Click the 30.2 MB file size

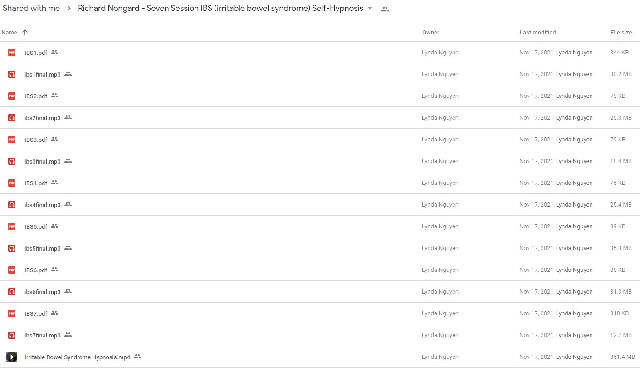(621, 74)
